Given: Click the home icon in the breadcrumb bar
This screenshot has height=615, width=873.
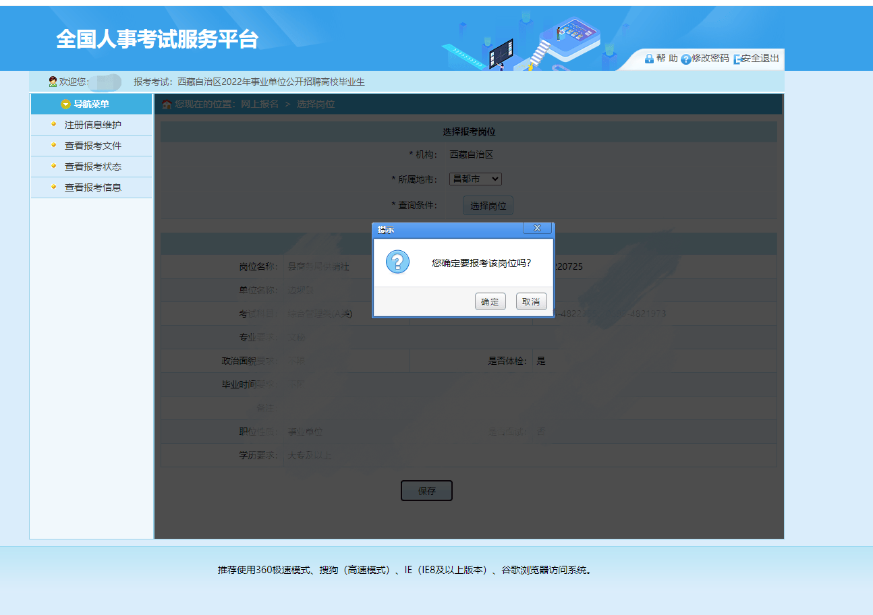Looking at the screenshot, I should point(167,105).
